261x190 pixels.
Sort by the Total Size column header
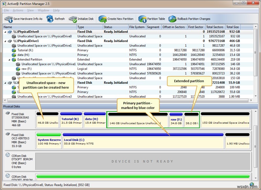coord(233,27)
